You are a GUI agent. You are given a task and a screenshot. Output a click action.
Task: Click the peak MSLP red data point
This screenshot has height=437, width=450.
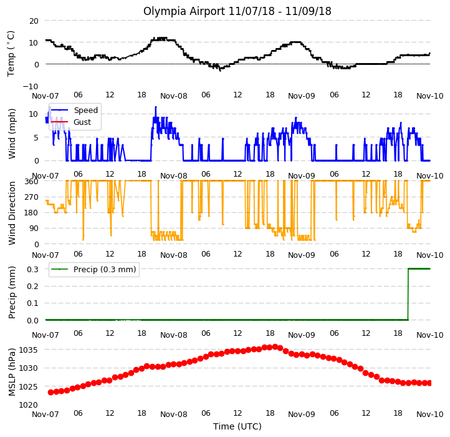tap(275, 346)
